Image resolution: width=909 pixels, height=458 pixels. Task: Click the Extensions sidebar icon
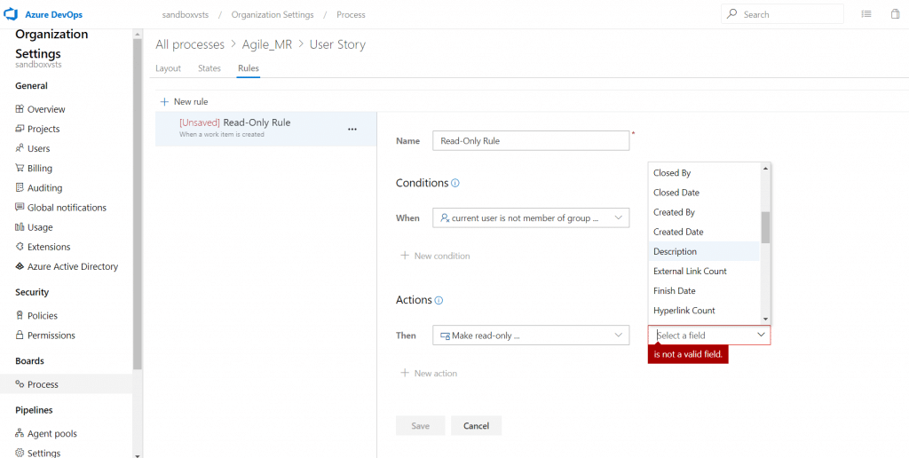[20, 247]
